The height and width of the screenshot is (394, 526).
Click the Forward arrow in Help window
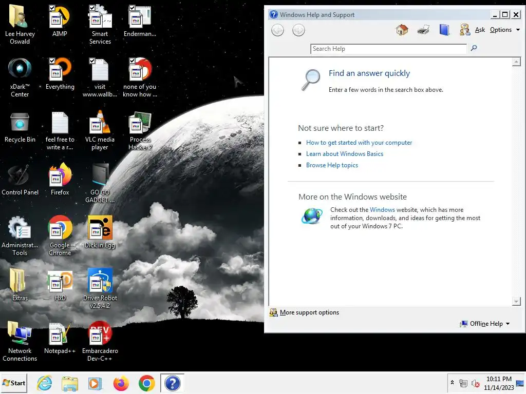pyautogui.click(x=298, y=30)
